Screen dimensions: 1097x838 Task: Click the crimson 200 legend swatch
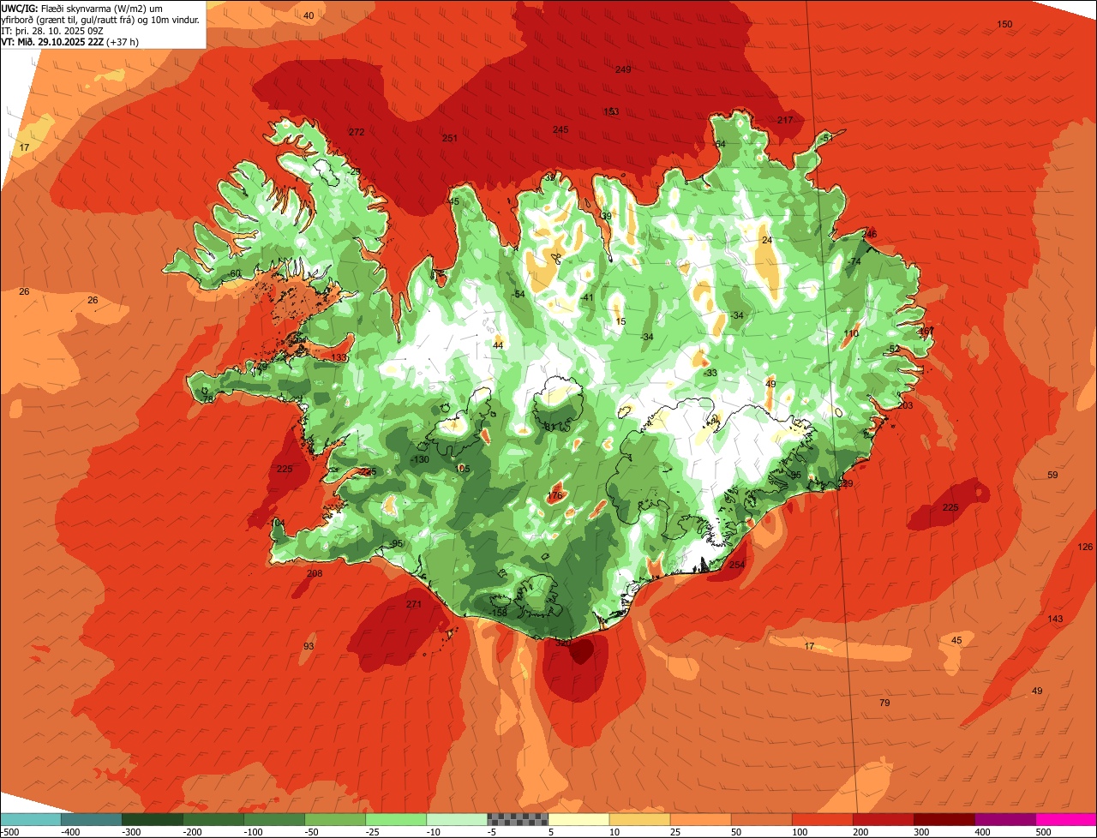(884, 819)
